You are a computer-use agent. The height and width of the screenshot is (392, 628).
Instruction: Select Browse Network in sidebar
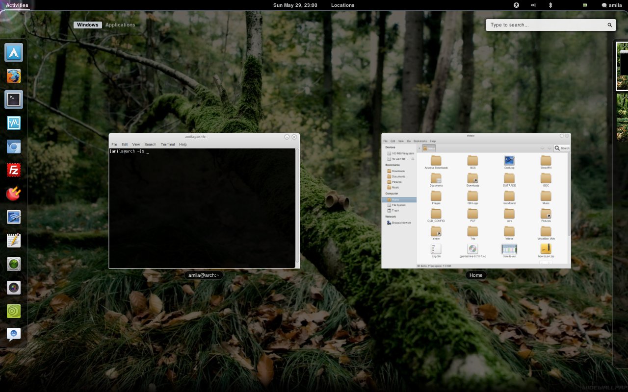[x=399, y=223]
